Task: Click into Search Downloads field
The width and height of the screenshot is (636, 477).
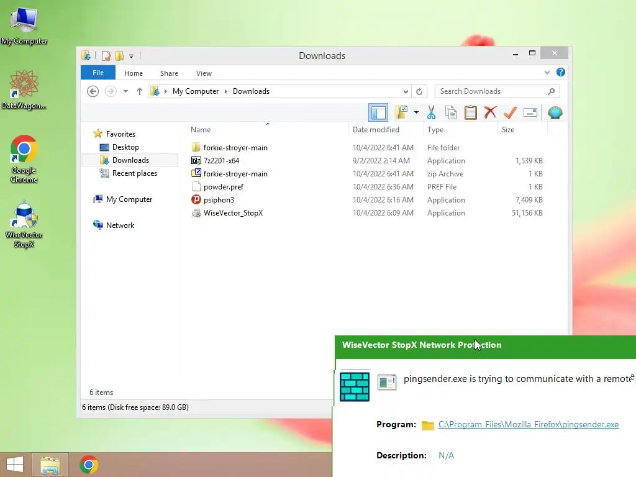Action: point(497,91)
